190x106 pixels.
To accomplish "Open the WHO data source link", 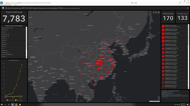I will [169, 95].
